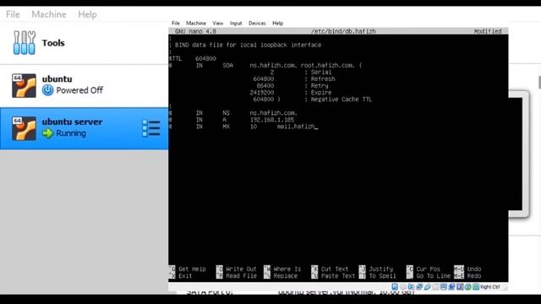Click the /etc/bind/db.hafizh file name in nano

[x=343, y=31]
